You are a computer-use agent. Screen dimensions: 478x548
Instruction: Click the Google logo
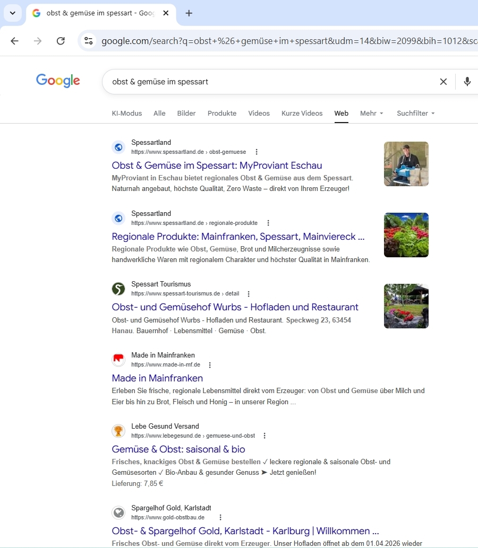[x=58, y=81]
